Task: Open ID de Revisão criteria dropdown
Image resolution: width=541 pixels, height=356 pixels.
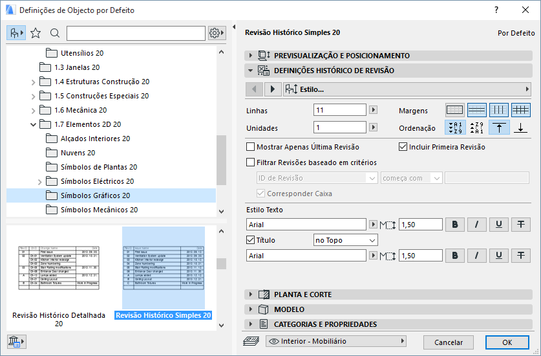Action: 317,178
